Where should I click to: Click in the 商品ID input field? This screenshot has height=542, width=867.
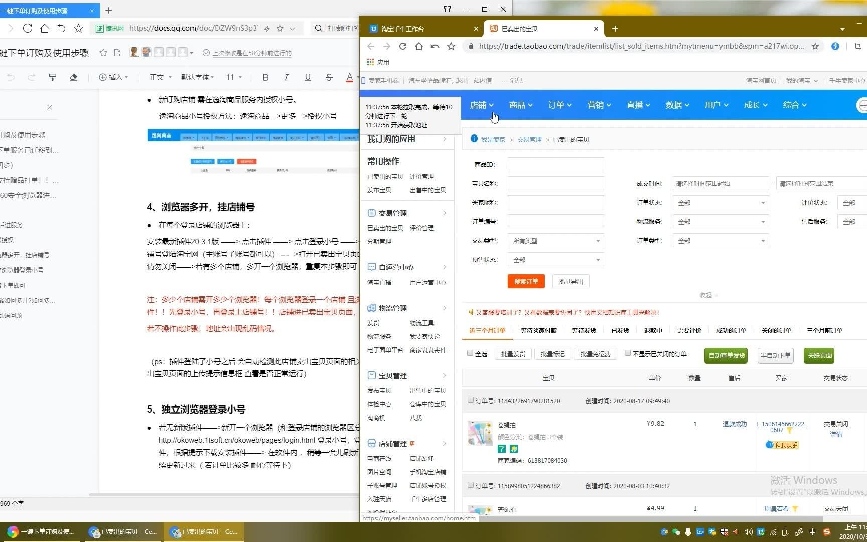click(555, 164)
